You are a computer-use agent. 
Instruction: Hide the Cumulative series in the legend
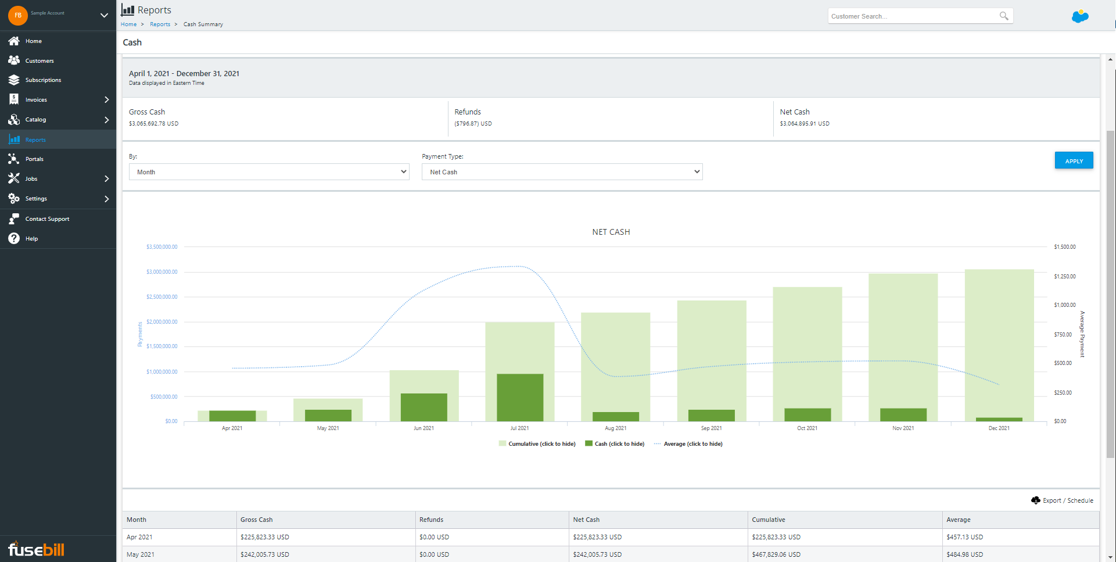click(538, 443)
